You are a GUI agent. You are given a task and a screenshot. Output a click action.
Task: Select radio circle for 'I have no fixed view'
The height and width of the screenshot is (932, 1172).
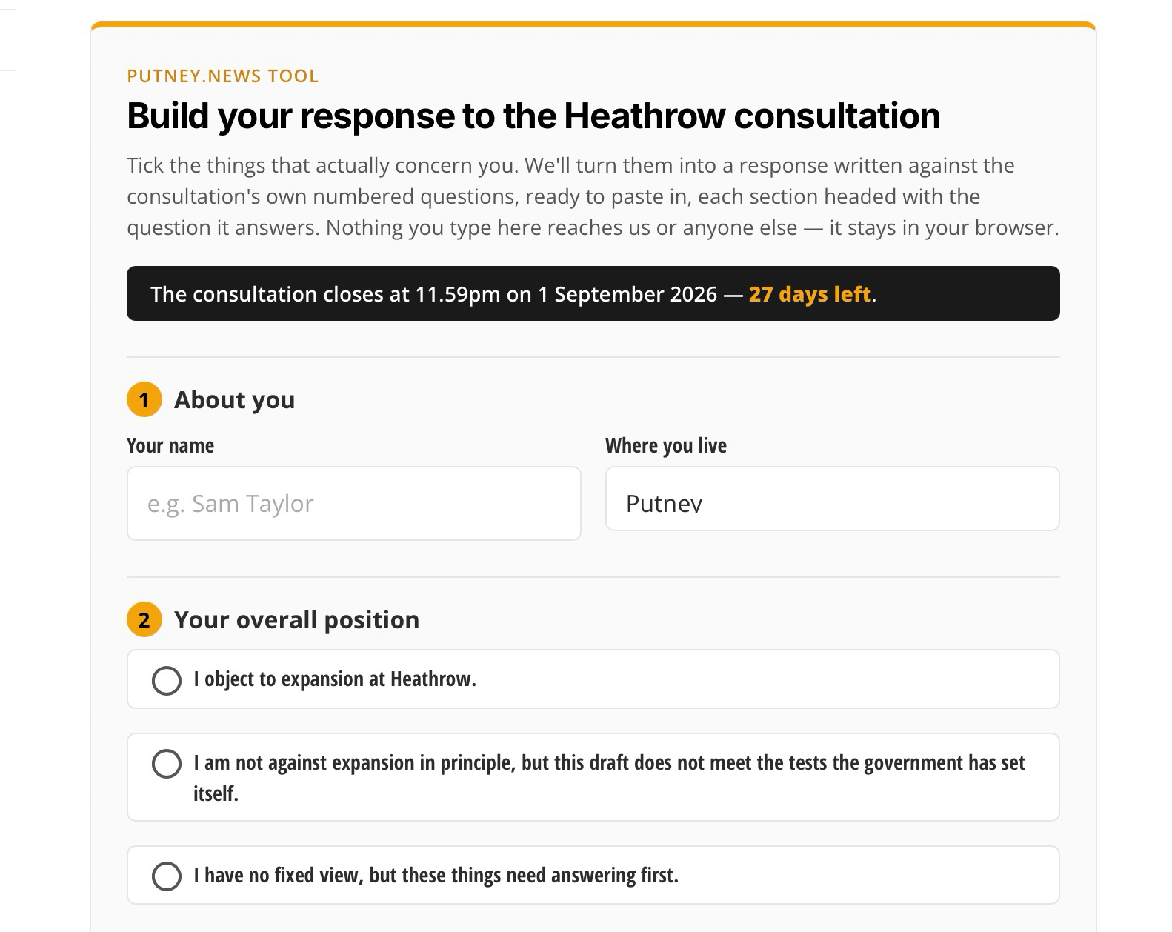[167, 876]
